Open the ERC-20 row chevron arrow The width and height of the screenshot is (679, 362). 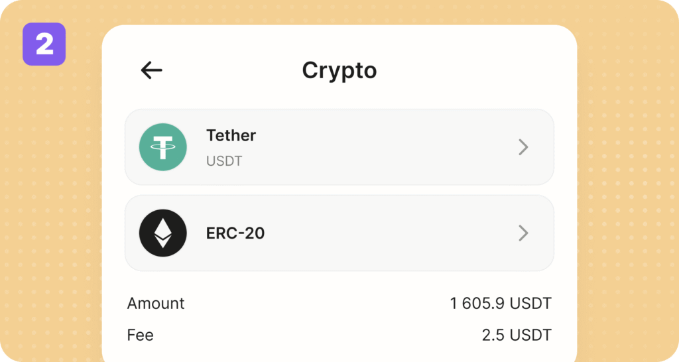coord(523,233)
